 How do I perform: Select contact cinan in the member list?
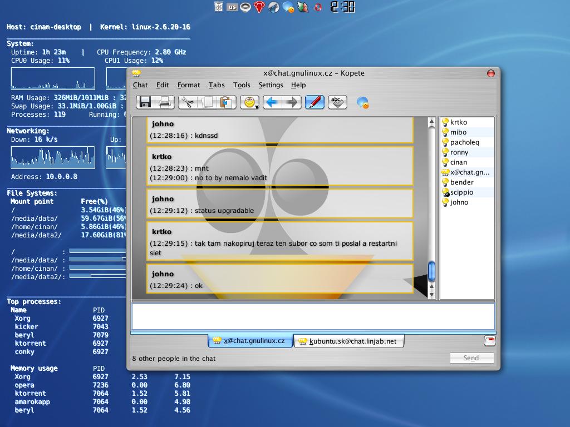click(467, 162)
